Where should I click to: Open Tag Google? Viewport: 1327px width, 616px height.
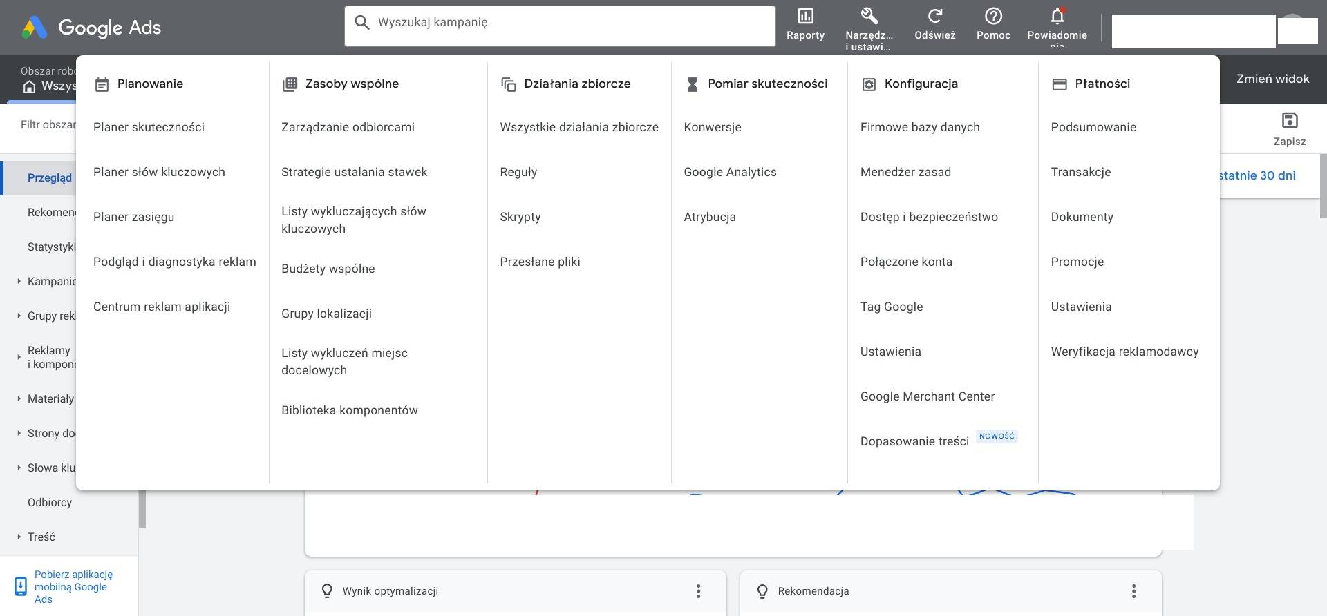[892, 307]
